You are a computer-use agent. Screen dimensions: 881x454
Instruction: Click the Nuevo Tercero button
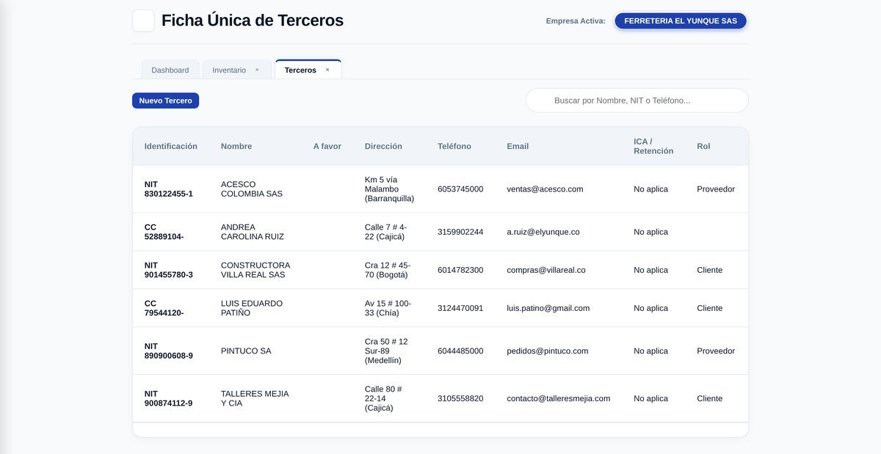tap(165, 100)
